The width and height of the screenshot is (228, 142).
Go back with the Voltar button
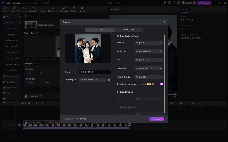pyautogui.click(x=29, y=16)
